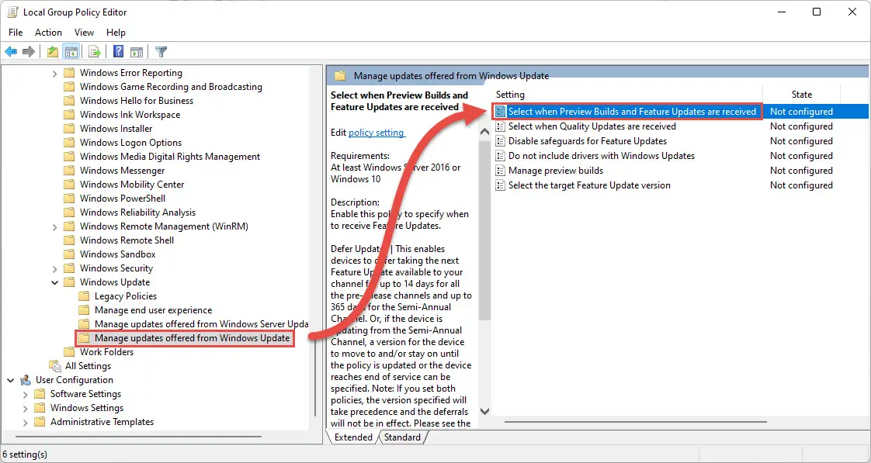Click the folder icon next to Work Folders
The width and height of the screenshot is (871, 463).
coord(69,352)
